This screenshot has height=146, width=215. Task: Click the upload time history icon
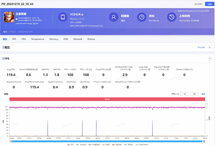[171, 17]
